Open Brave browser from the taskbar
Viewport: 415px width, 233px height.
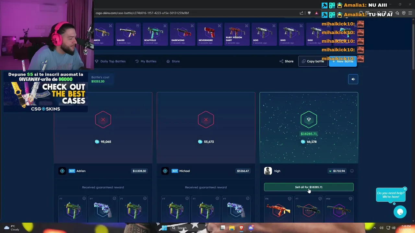[x=241, y=228]
